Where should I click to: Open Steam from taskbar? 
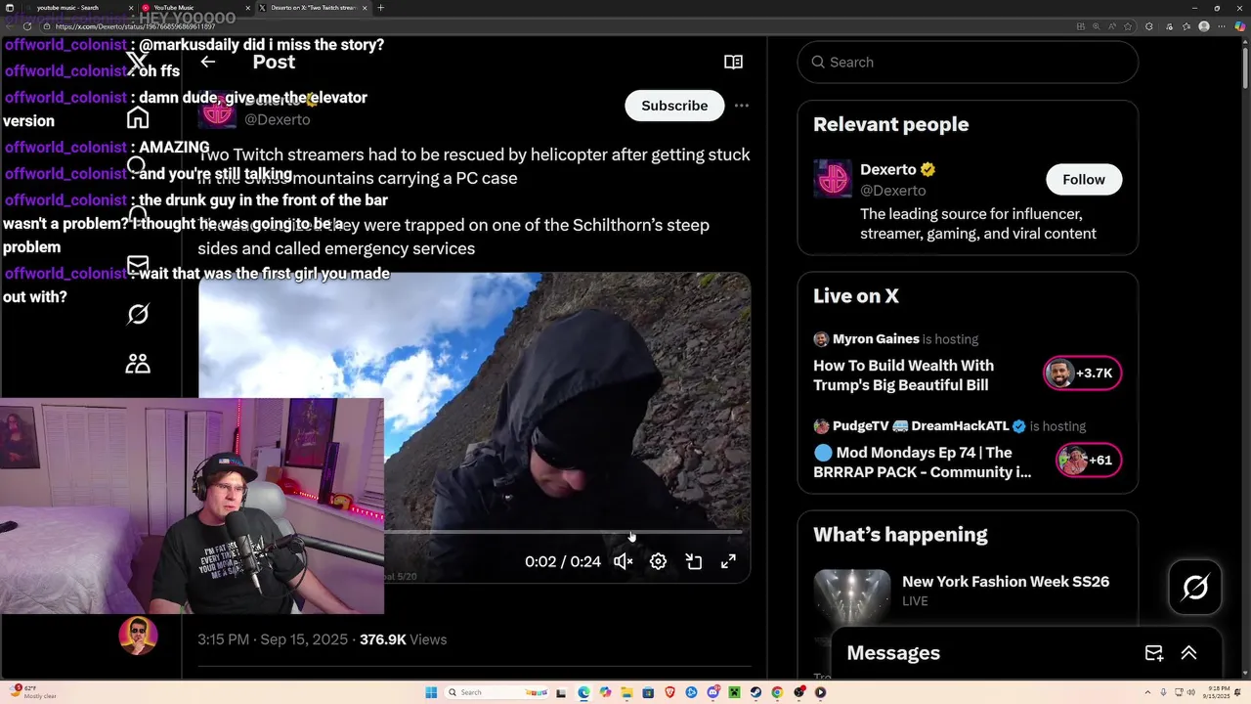coord(755,692)
